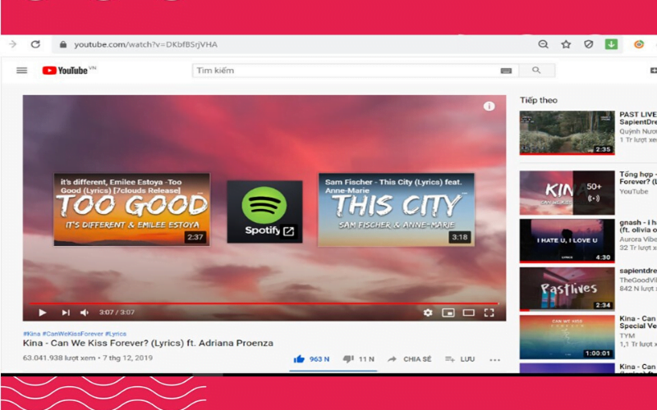Open on-screen keyboard in search box
657x410 pixels.
pyautogui.click(x=506, y=71)
